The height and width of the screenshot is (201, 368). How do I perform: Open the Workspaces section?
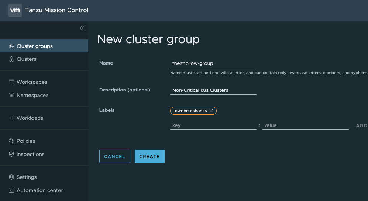(32, 82)
